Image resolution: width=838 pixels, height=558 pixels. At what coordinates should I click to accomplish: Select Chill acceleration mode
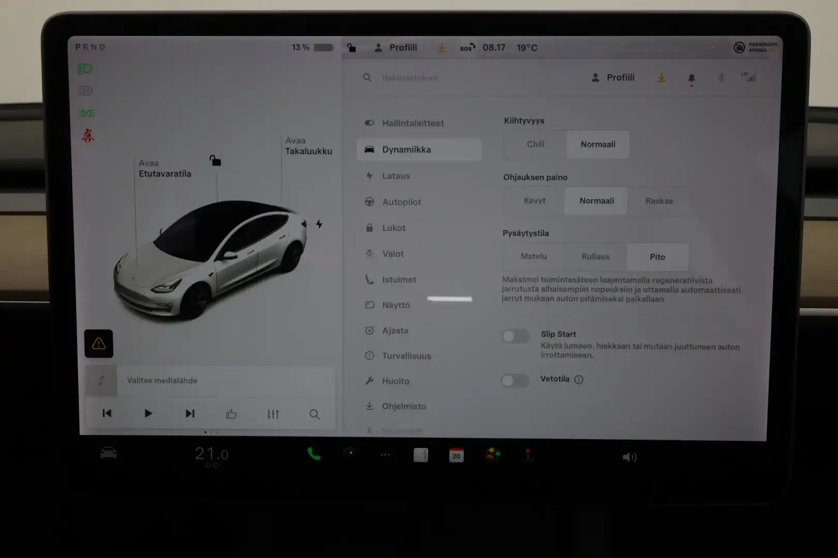pyautogui.click(x=534, y=144)
